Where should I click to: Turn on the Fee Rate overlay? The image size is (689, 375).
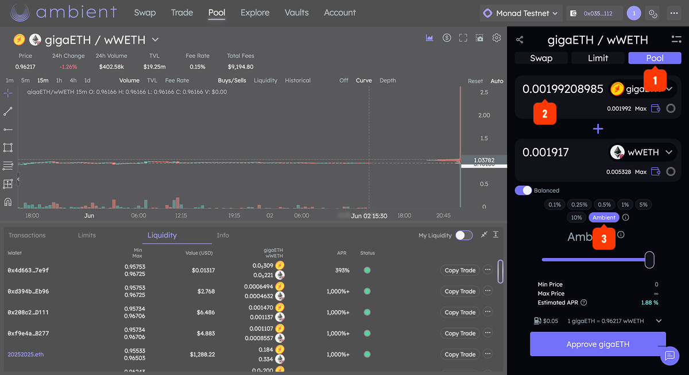177,80
